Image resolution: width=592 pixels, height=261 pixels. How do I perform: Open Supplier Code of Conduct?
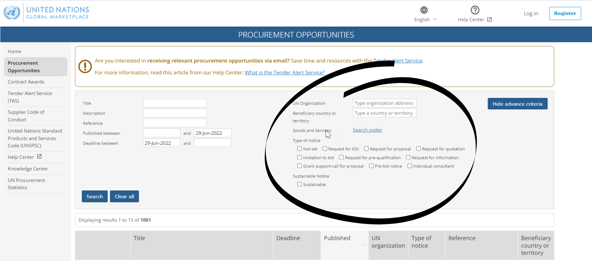(26, 116)
